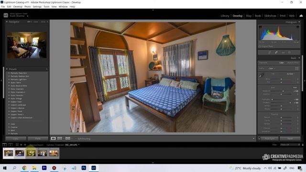Open Photoshop from taskbar
The width and height of the screenshot is (306, 172).
tap(84, 168)
